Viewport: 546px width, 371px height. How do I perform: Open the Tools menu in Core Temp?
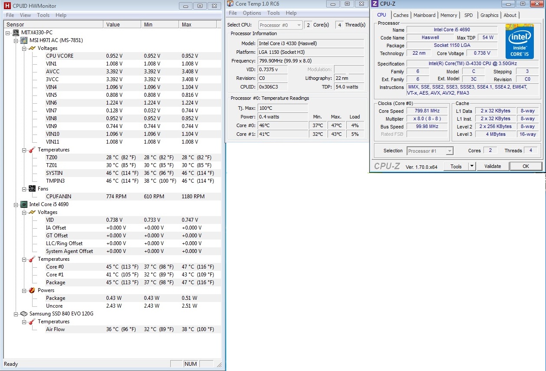(x=273, y=13)
